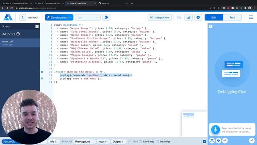257x145 pixels.
Task: Collapse the Debugging Chat panel
Action: tap(210, 26)
